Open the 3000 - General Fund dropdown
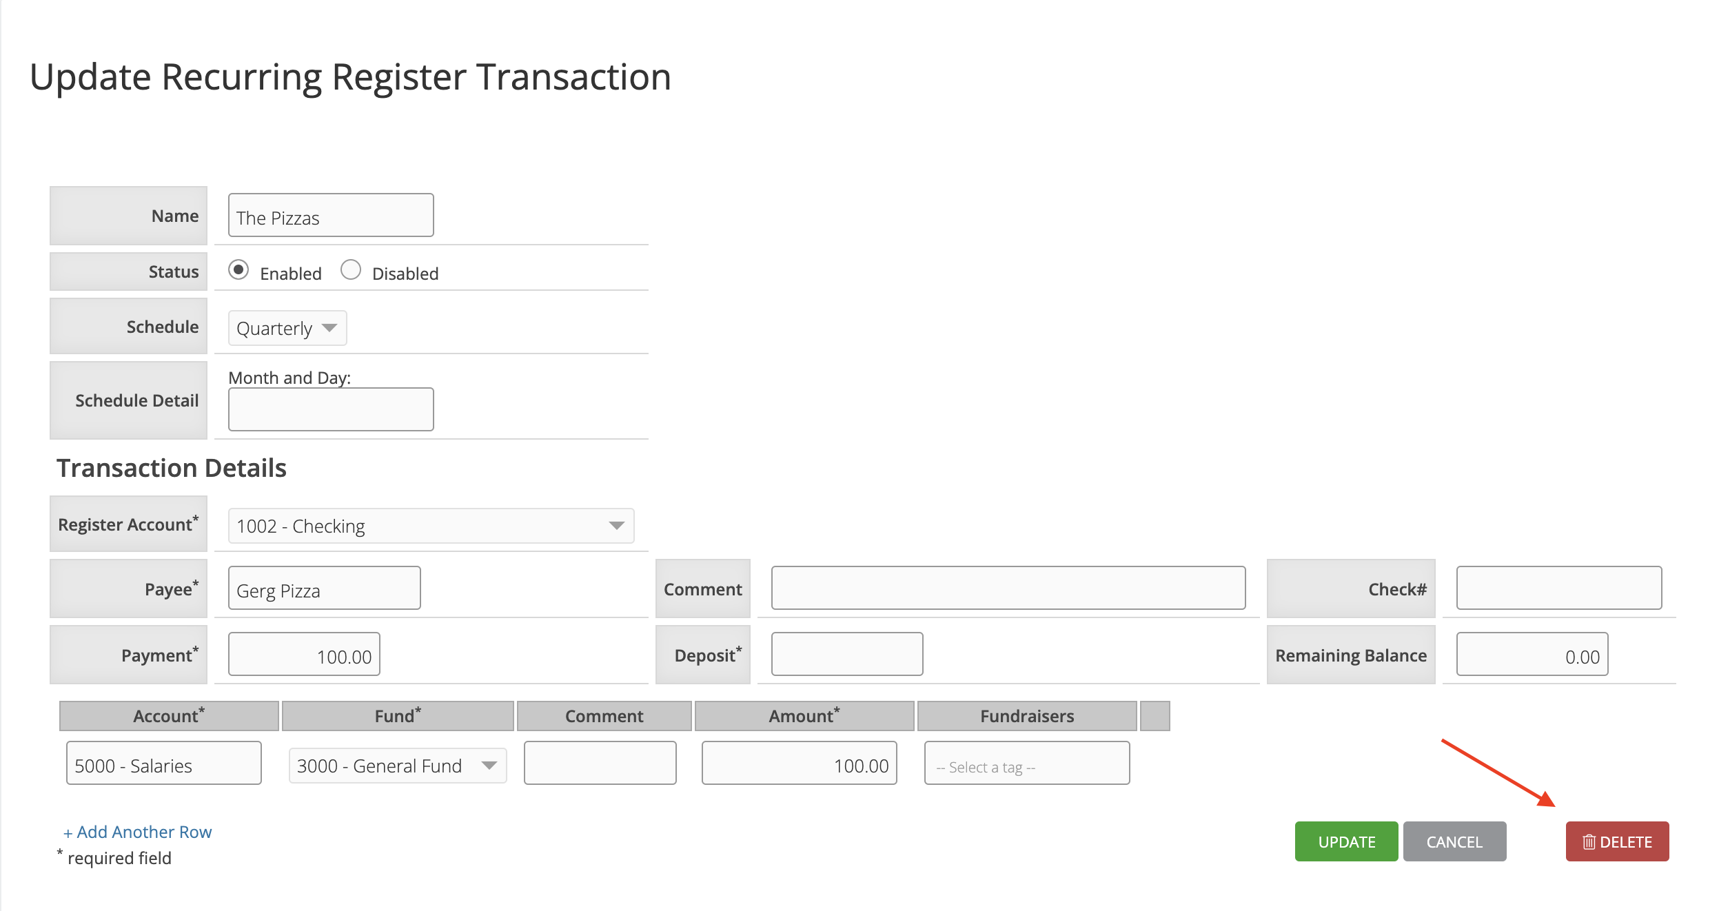This screenshot has height=911, width=1719. click(398, 766)
